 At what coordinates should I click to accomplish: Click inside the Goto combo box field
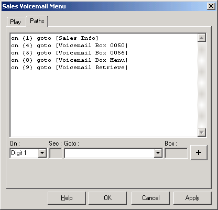coord(110,153)
